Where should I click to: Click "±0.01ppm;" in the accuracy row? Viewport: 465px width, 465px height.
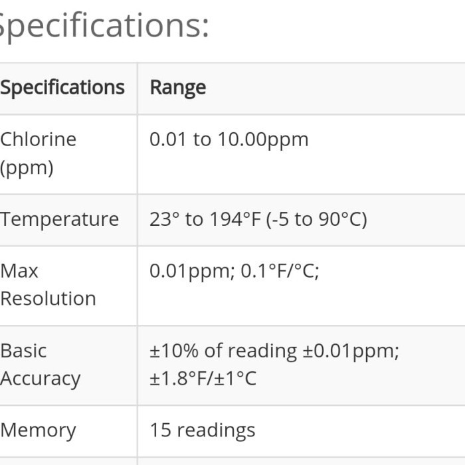(x=351, y=351)
